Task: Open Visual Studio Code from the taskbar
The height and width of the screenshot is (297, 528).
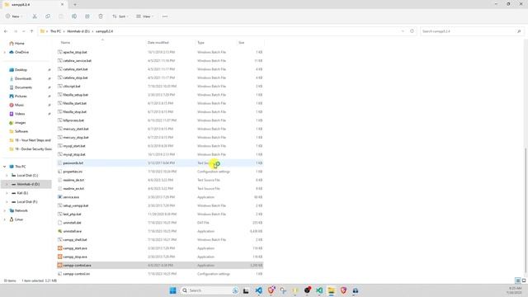Action: point(258,290)
